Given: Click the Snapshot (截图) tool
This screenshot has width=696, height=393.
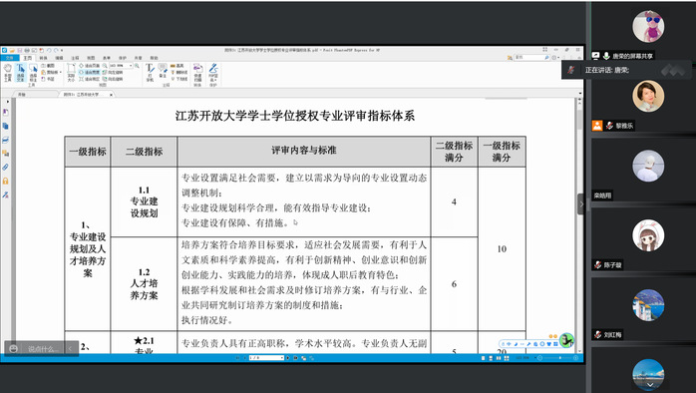Looking at the screenshot, I should (x=49, y=66).
